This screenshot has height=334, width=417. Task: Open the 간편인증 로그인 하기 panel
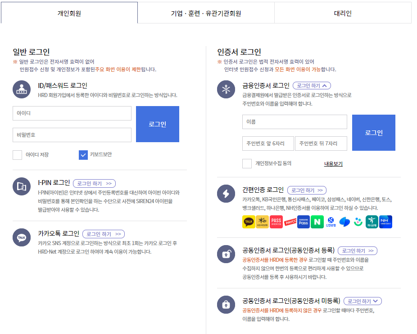307,190
